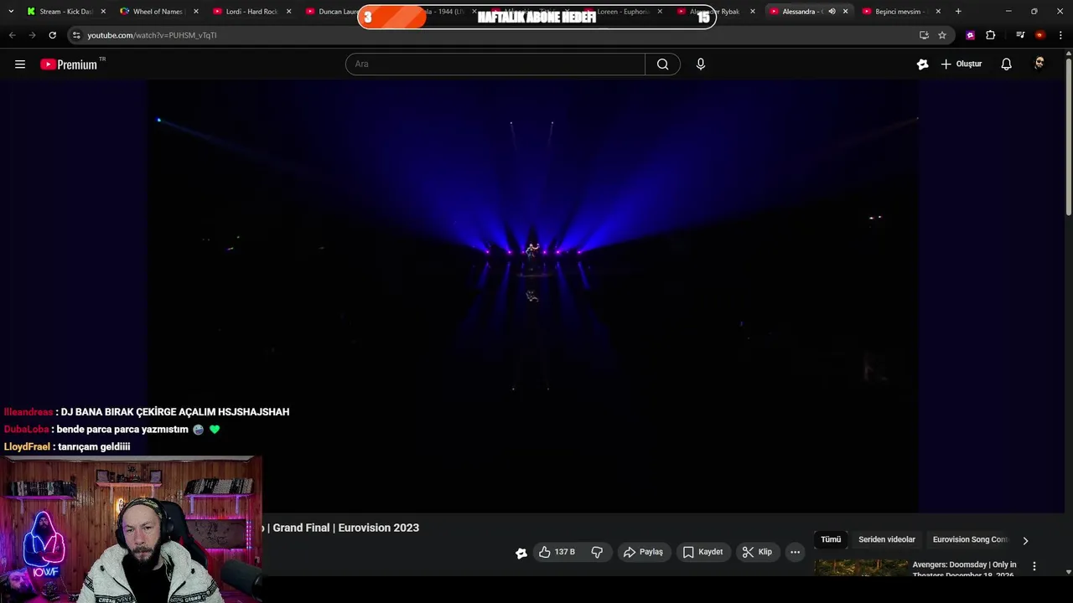This screenshot has height=603, width=1073.
Task: Click the Ara search input field
Action: coord(495,64)
